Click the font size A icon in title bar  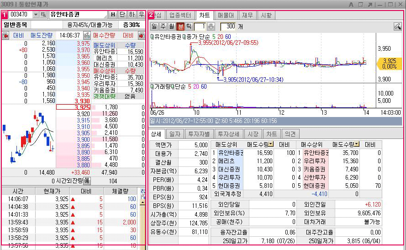(x=351, y=5)
